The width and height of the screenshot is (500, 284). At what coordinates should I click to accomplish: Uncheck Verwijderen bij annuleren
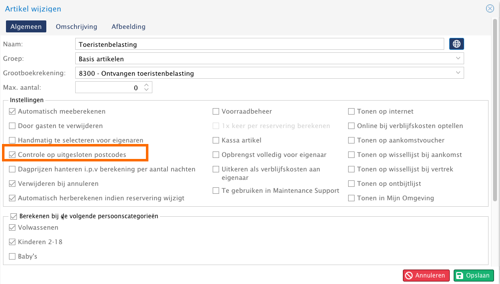[x=12, y=184]
